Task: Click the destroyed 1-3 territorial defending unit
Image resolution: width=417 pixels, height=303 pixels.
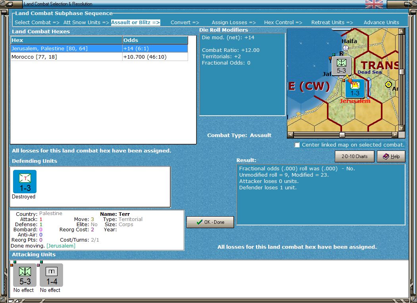Action: 25,182
